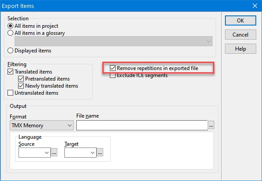The width and height of the screenshot is (262, 181).
Task: Click the Format label text
Action: coord(18,116)
